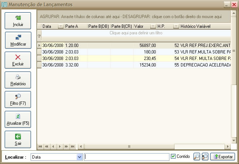Go to previous page navigator icon

click(47, 147)
